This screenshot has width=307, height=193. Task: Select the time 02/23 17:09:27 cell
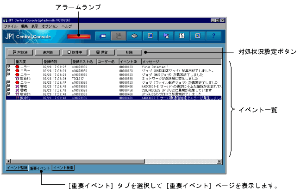55,67
